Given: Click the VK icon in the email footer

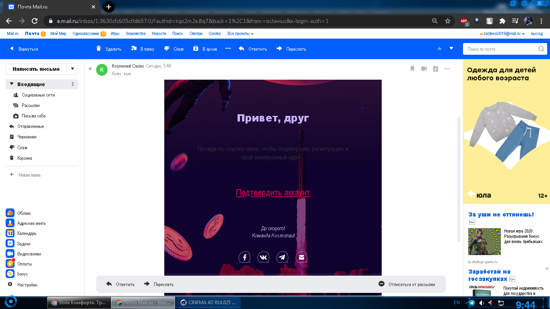Looking at the screenshot, I should (x=263, y=257).
